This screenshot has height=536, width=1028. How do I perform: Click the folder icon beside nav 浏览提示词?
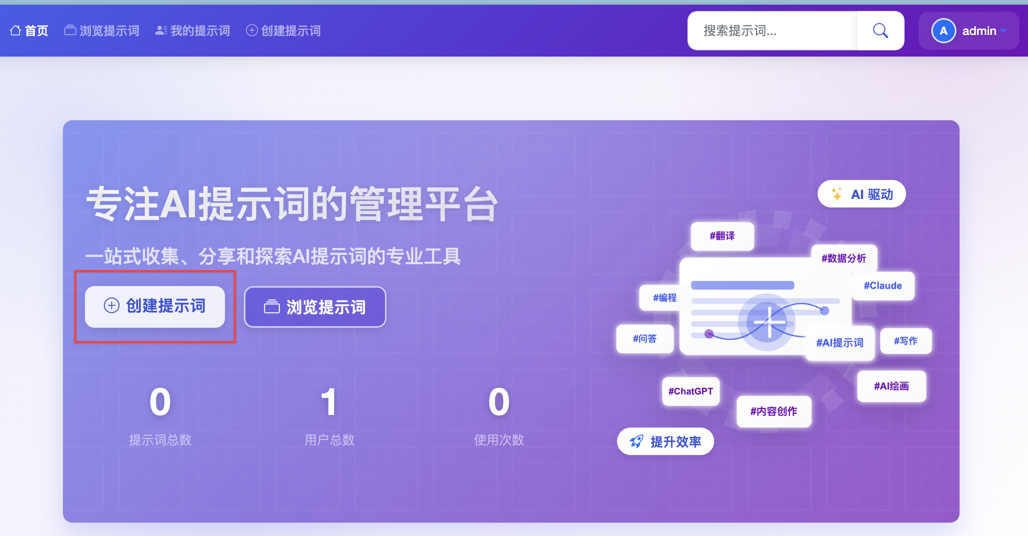70,30
